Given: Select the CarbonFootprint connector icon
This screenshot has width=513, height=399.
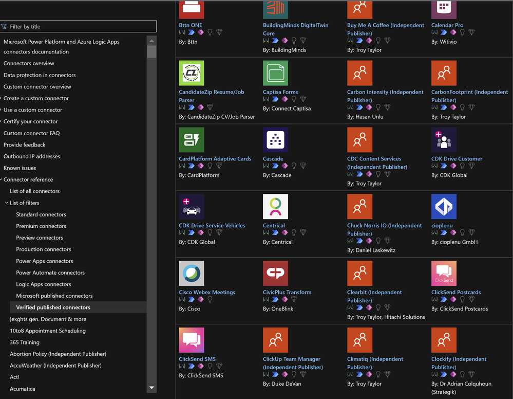Looking at the screenshot, I should pyautogui.click(x=444, y=73).
